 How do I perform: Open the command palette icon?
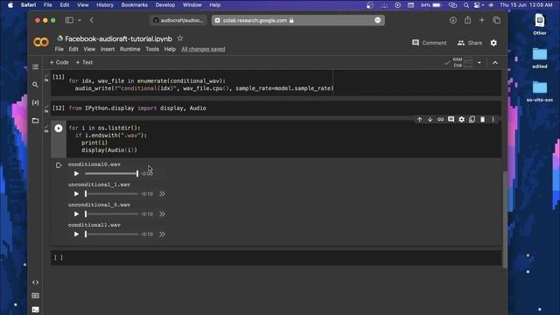(x=35, y=296)
